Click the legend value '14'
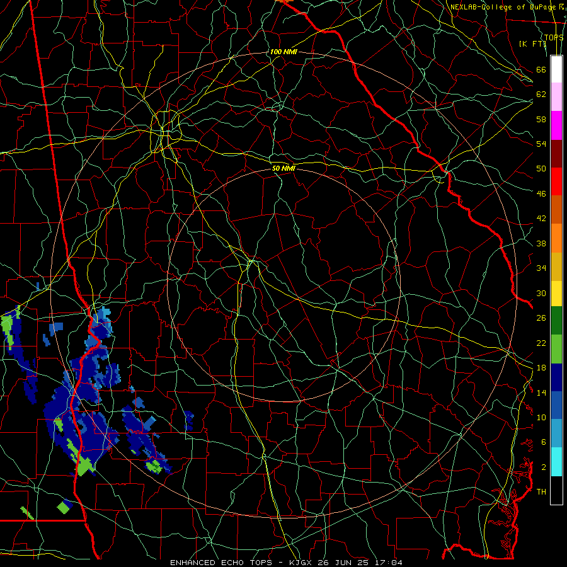 tap(541, 392)
